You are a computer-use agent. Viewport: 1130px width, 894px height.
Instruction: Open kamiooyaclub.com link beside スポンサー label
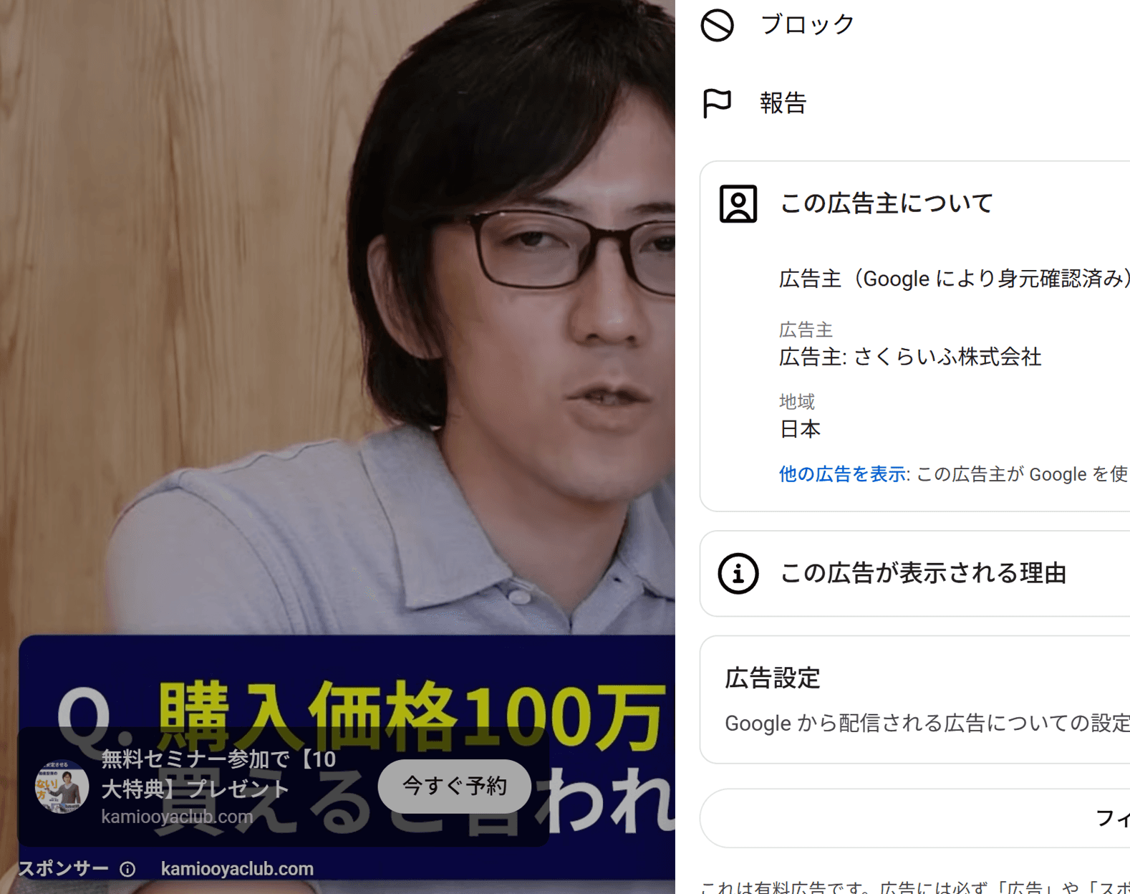pos(237,869)
